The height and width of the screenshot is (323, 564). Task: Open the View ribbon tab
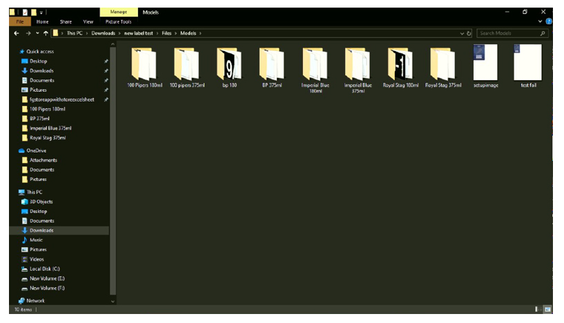88,21
